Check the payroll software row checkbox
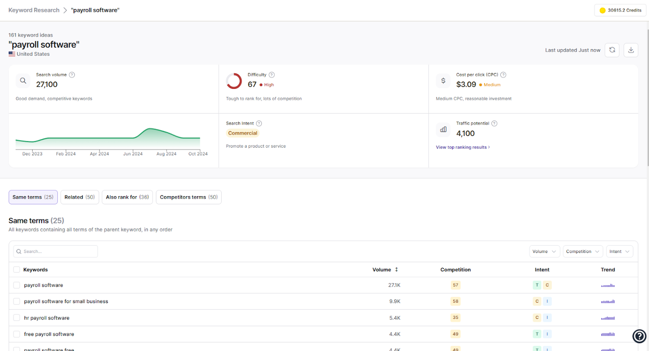This screenshot has width=649, height=351. 16,285
